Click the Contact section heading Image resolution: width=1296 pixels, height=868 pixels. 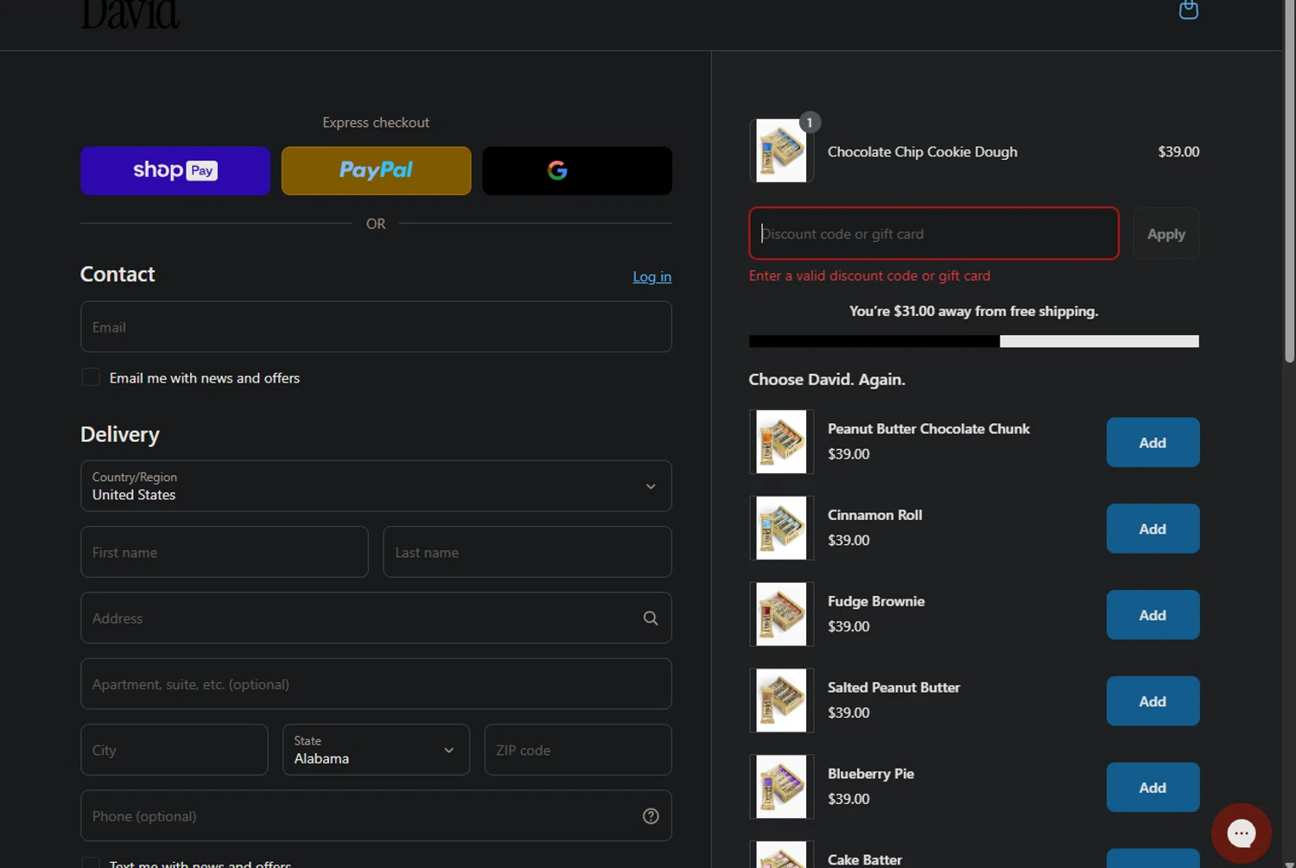pos(118,274)
